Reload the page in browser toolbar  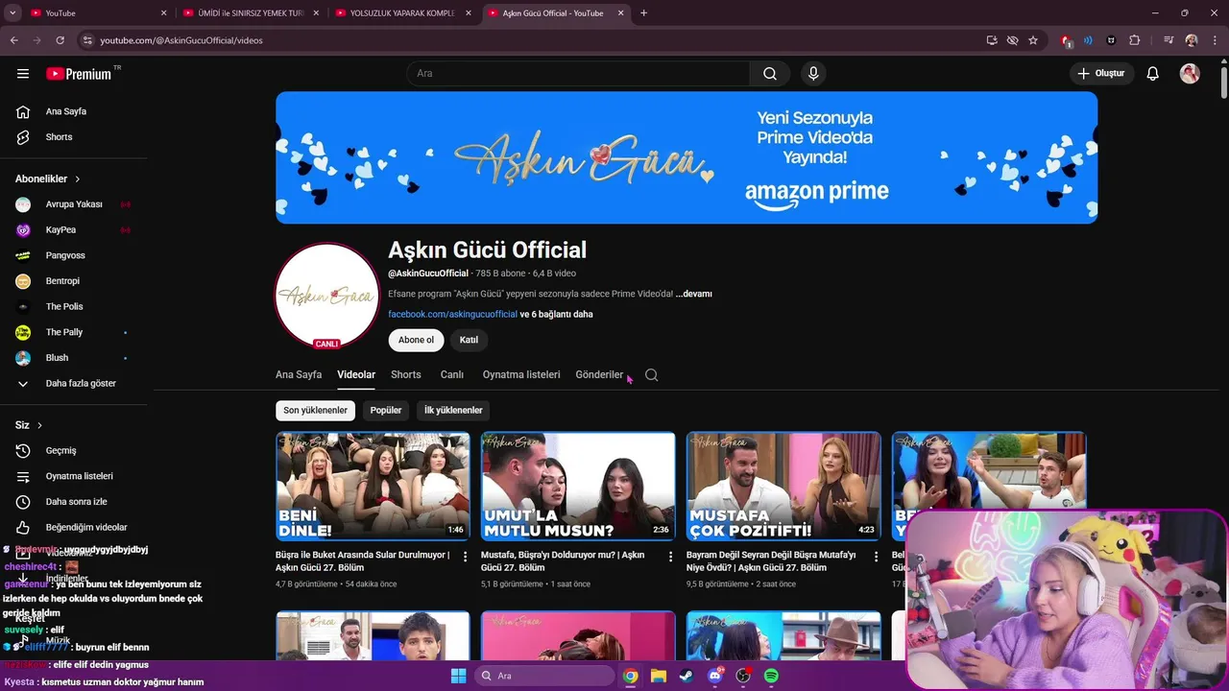tap(60, 40)
